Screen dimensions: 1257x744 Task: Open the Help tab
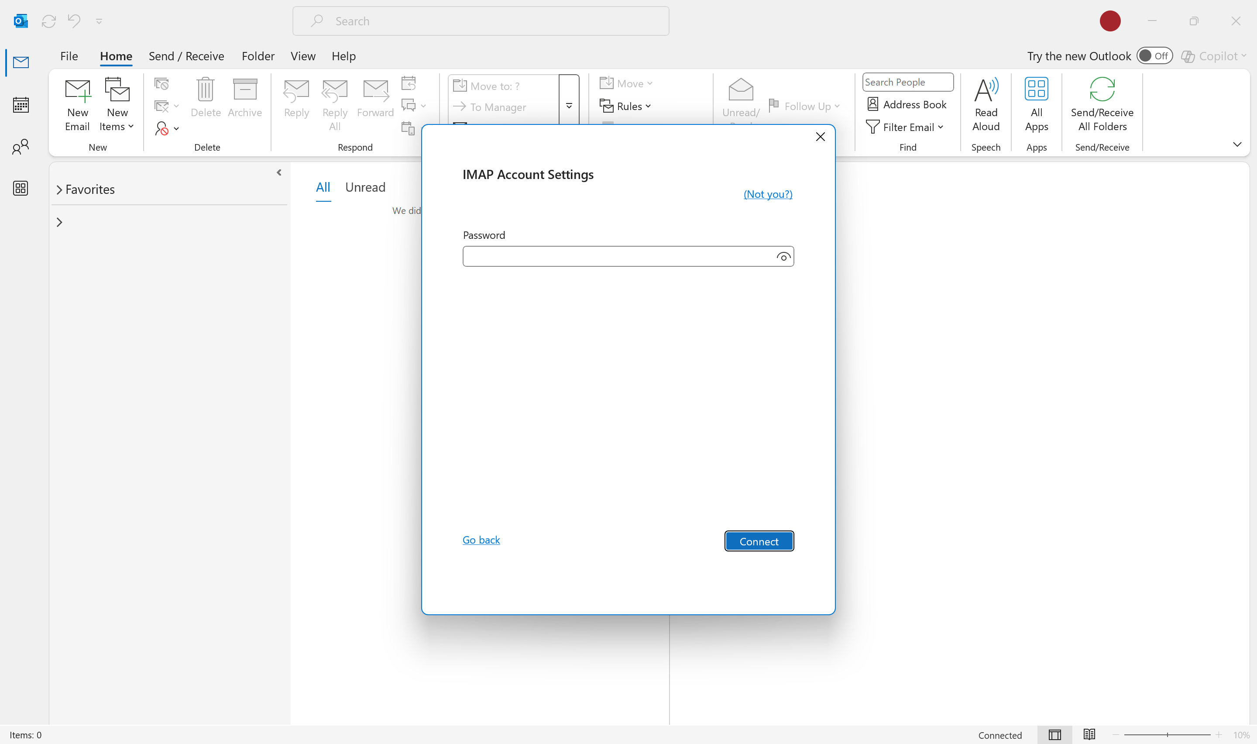[x=343, y=56]
